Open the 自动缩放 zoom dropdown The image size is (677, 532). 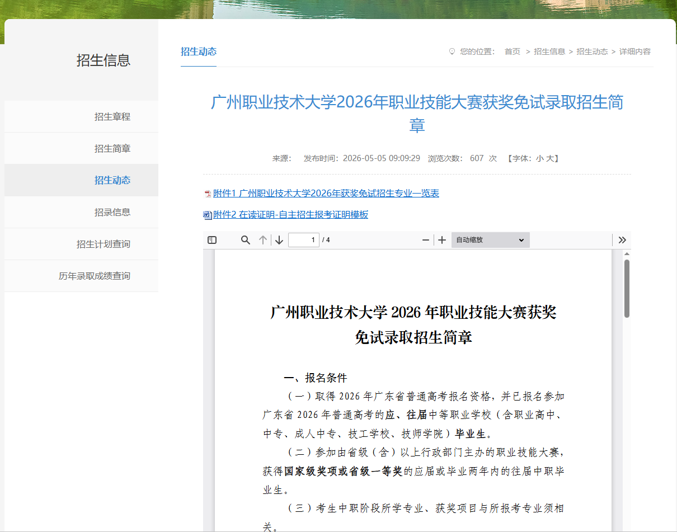tap(491, 240)
